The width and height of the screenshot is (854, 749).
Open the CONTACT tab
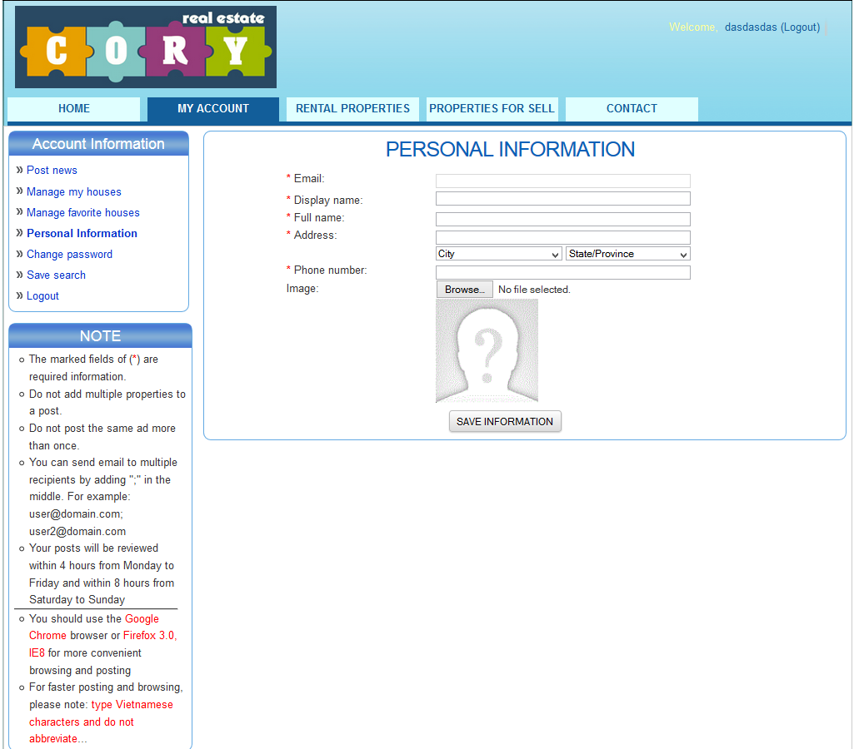click(x=631, y=108)
